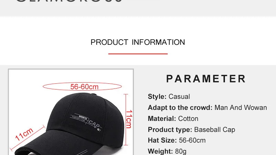
Task: Click the Baseball Cap value text
Action: (x=215, y=130)
